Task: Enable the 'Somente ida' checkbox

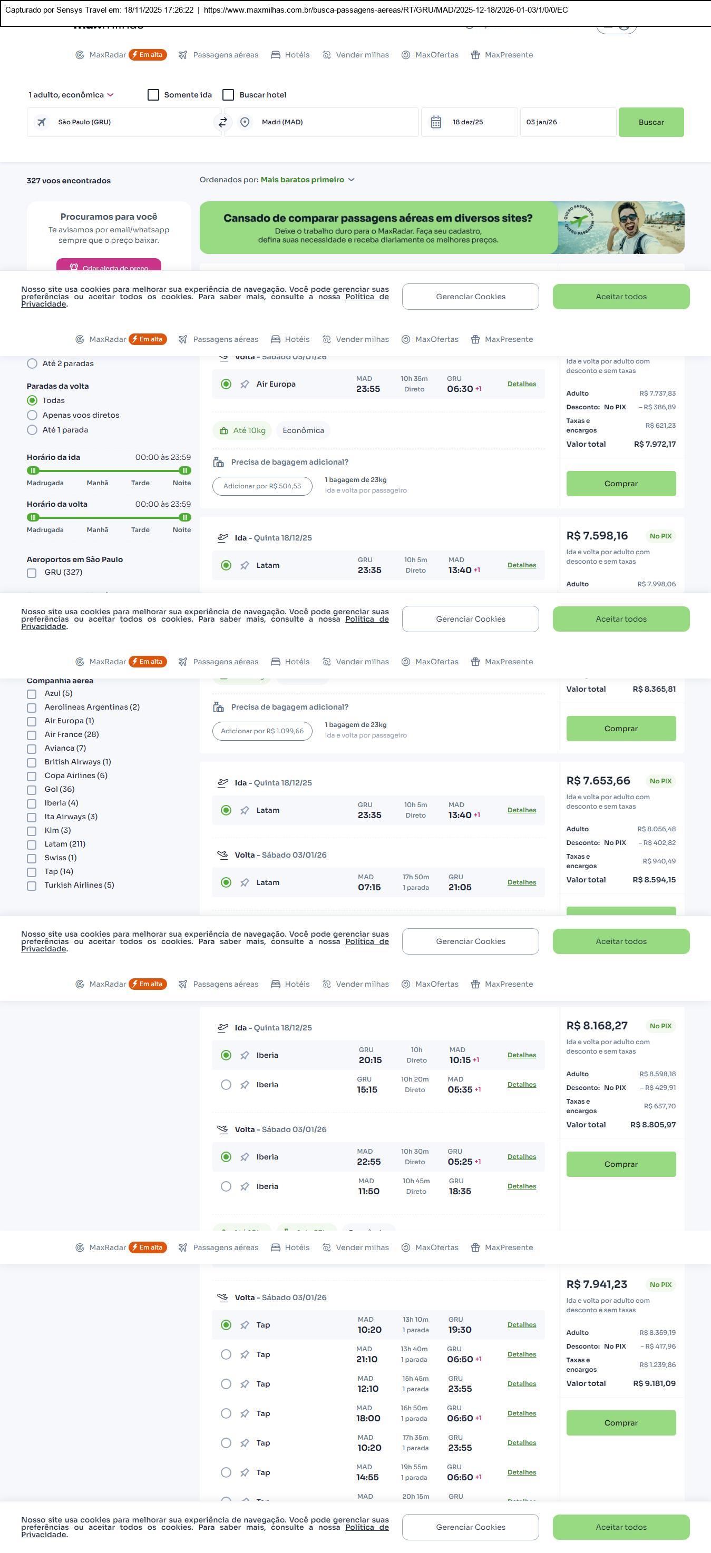Action: [x=153, y=95]
